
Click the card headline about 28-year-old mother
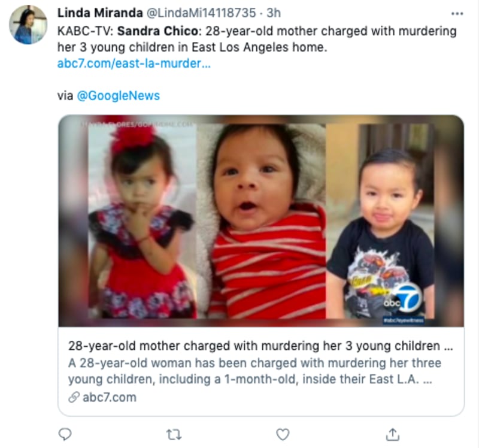[x=260, y=346]
